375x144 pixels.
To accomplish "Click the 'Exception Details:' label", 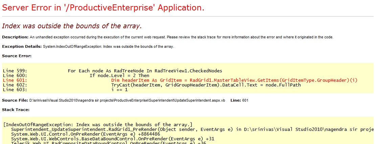I will pyautogui.click(x=22, y=46).
